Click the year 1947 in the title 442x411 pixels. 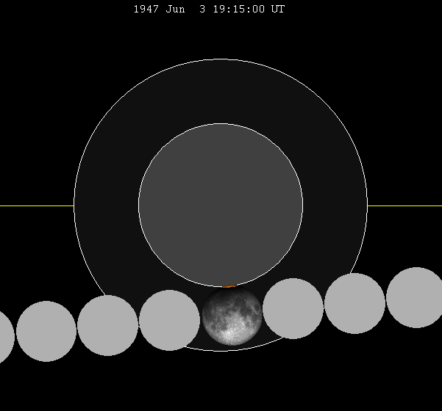(x=146, y=10)
